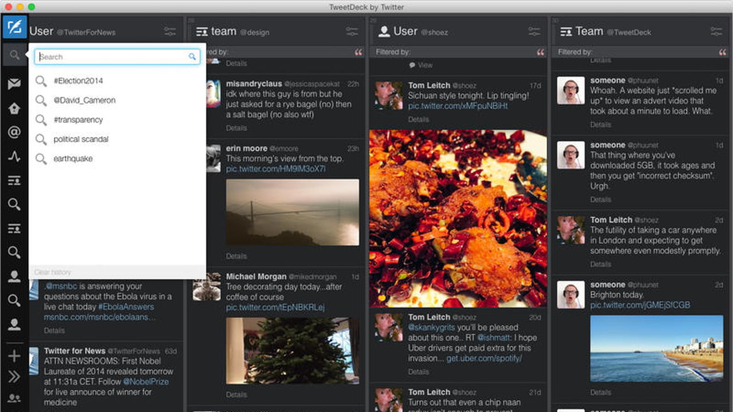Expand the quote filter in @shoez column
733x412 pixels.
(541, 52)
